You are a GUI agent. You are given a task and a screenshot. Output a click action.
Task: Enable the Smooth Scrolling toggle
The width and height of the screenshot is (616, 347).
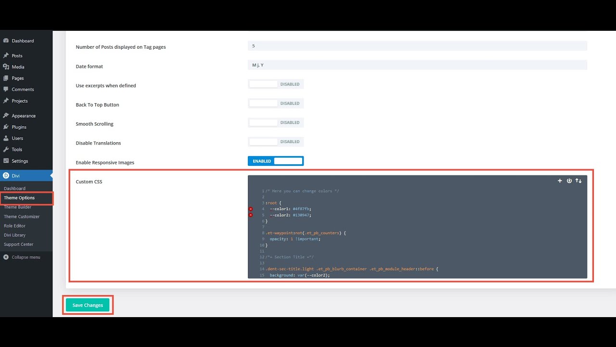pyautogui.click(x=276, y=122)
